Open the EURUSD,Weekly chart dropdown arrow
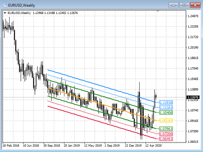Screen dimensions: 203x152 (x=5, y=13)
